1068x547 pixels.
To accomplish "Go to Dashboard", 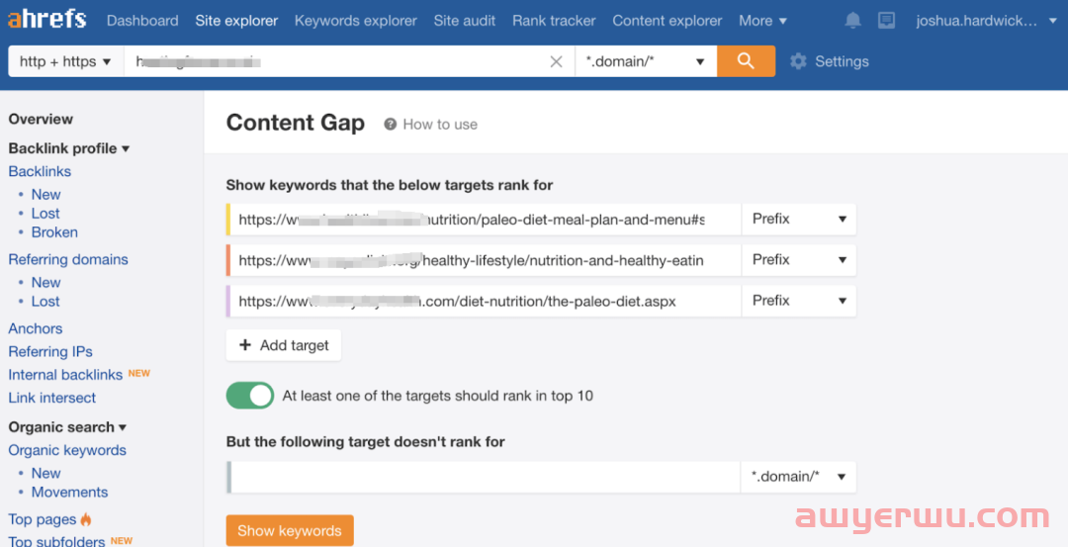I will (x=142, y=21).
